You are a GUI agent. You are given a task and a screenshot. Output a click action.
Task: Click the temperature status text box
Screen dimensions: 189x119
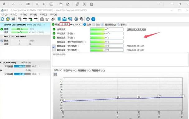point(120,59)
